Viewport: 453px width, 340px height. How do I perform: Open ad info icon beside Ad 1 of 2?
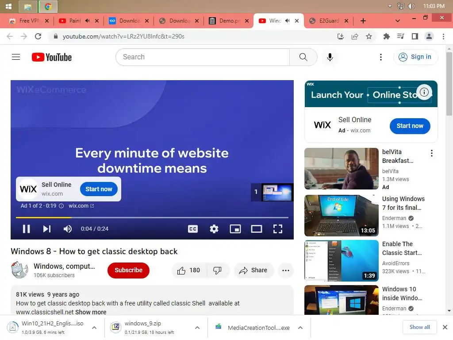pos(61,206)
